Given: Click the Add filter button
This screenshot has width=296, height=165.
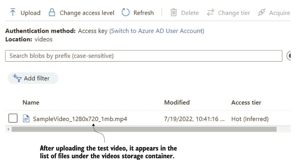Looking at the screenshot, I should click(x=33, y=78).
